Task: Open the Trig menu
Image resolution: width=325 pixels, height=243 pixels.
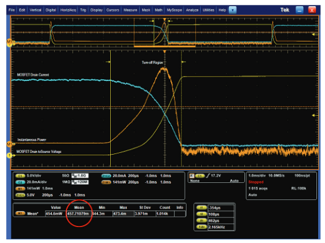Action: 83,10
